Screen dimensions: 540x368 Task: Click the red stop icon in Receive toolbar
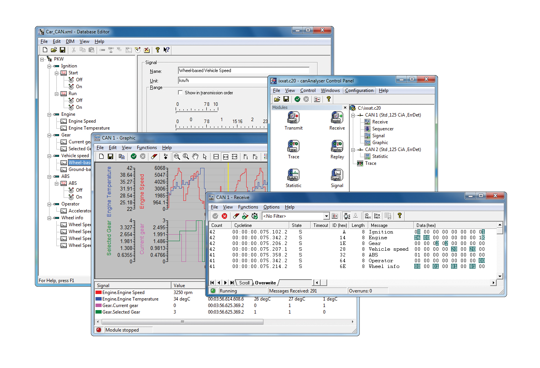[x=224, y=216]
